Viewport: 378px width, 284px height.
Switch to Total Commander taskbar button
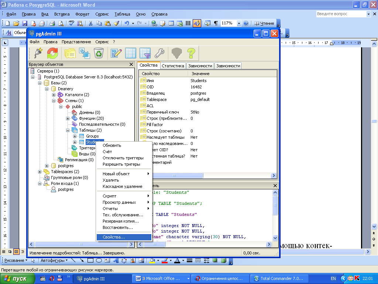point(279,278)
